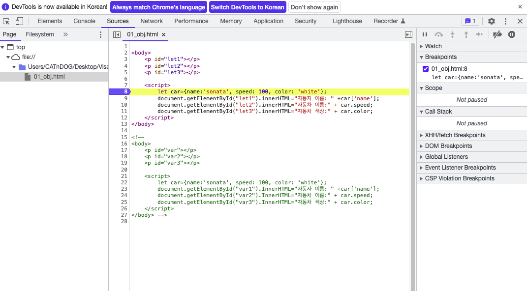
Task: Switch to the Console tab
Action: (x=84, y=21)
